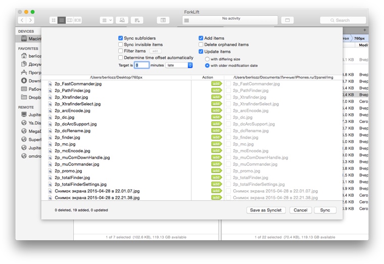Screen dimensions: 384x264
Task: Click the add action tag for 2p_FastCommander.jpg
Action: (x=216, y=83)
